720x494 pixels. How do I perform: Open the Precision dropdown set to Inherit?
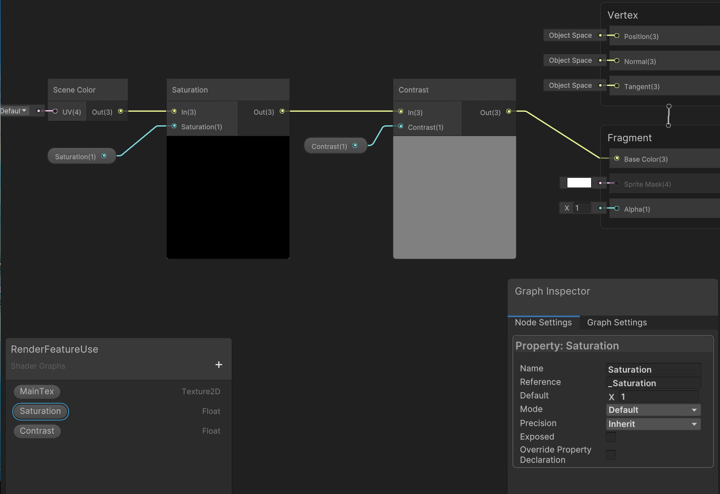point(653,424)
